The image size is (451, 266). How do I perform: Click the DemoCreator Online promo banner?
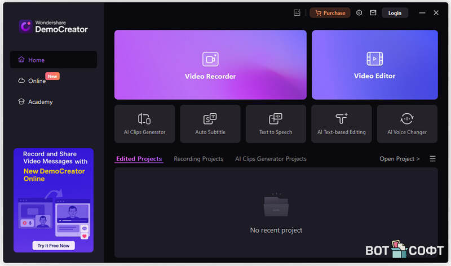point(54,200)
